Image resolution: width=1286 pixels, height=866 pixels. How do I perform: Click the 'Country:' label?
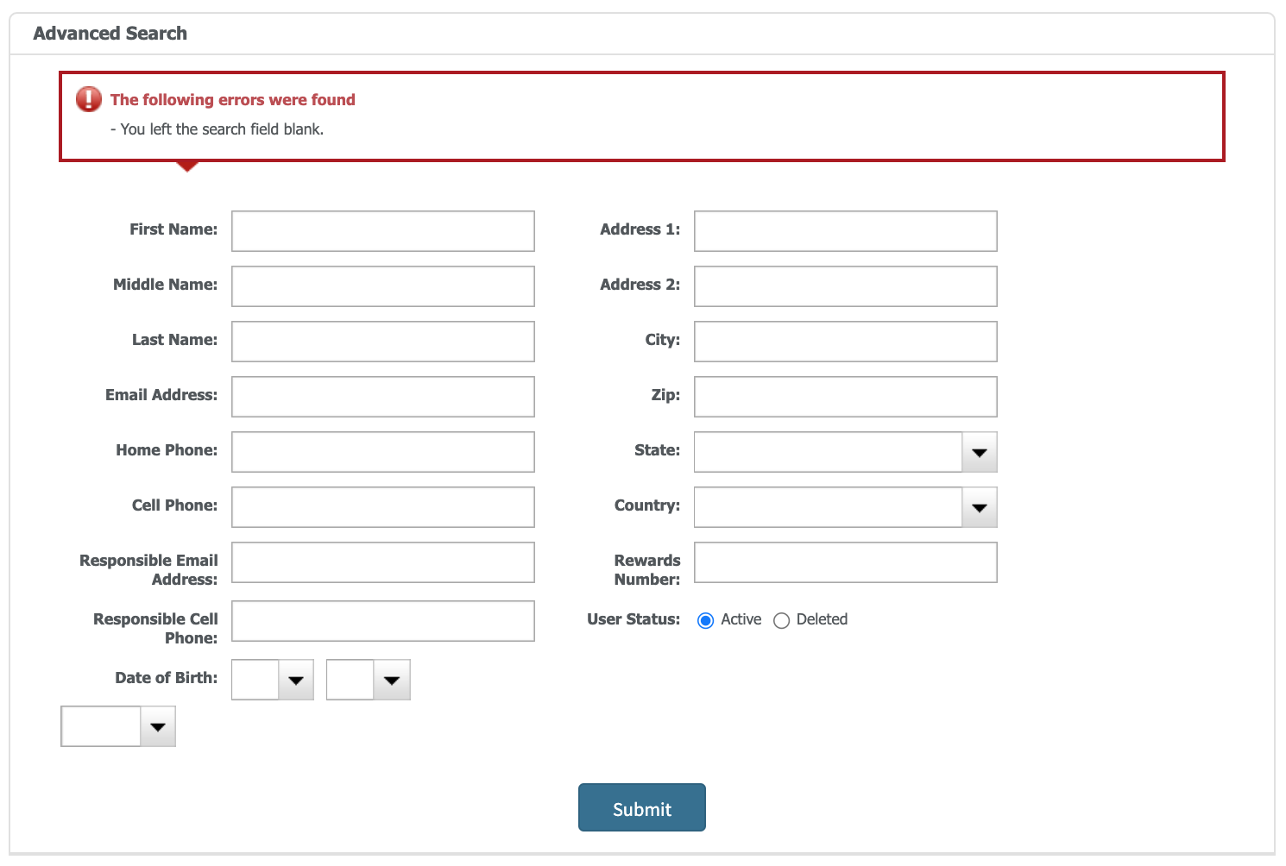pyautogui.click(x=647, y=505)
